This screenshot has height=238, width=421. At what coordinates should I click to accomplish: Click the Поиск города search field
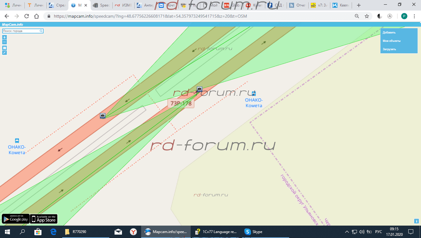click(20, 31)
